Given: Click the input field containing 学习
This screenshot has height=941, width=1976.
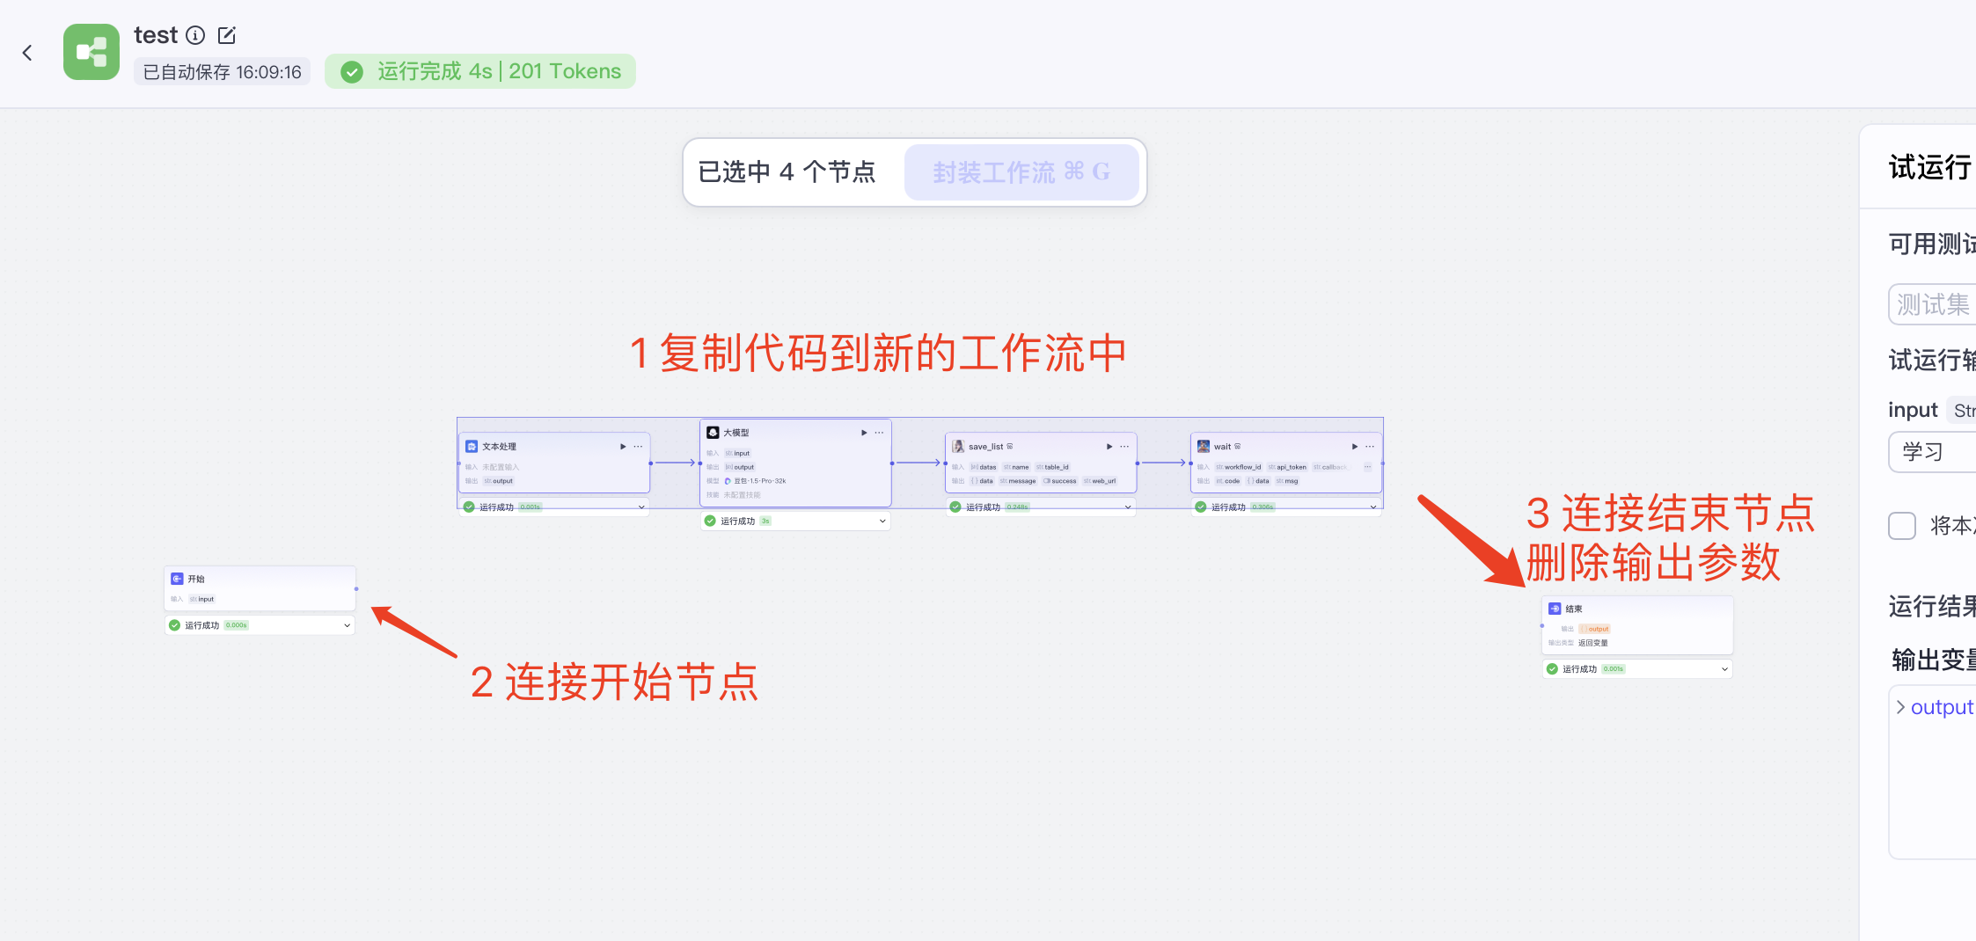Looking at the screenshot, I should click(1932, 452).
